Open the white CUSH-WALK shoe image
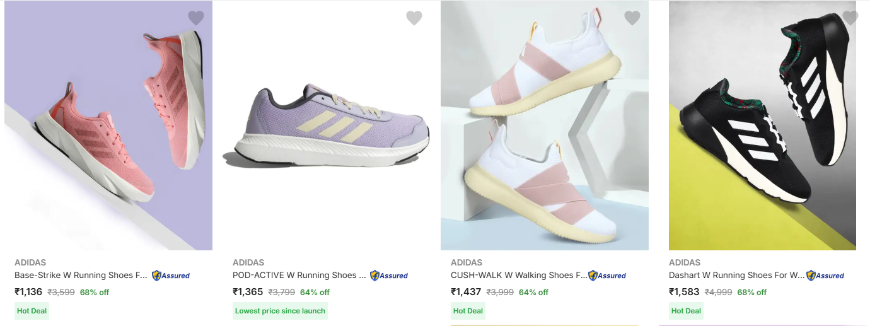Screen dimensions: 870x326 (545, 126)
